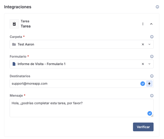Clear the Test Aaron folder selection
This screenshot has height=139, width=164.
(x=143, y=44)
